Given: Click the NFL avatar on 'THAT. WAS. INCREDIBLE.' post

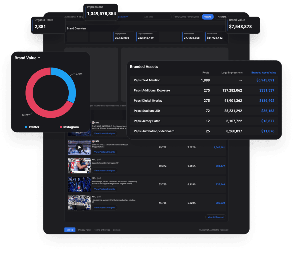Looking at the screenshot, I should [x=93, y=123].
